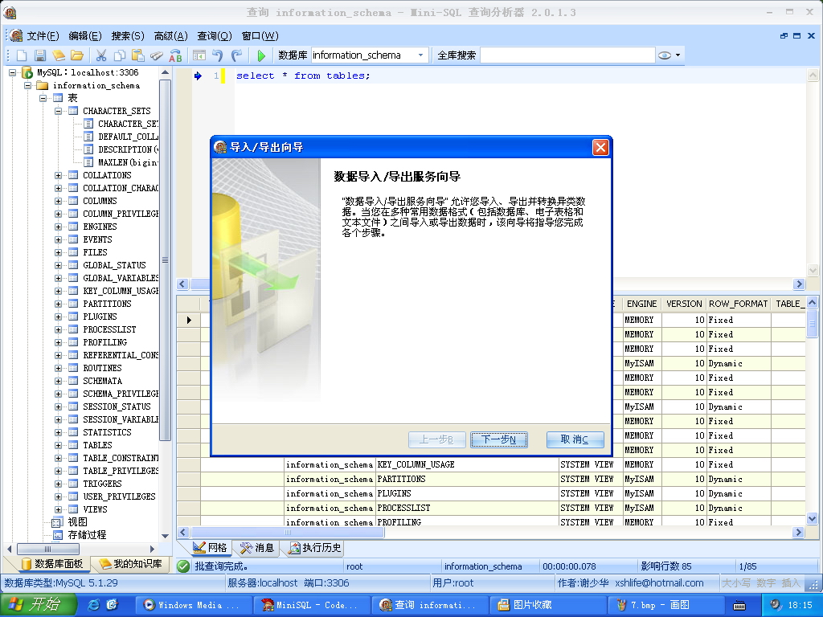
Task: Switch to the 数据库面板 tab
Action: tap(52, 564)
